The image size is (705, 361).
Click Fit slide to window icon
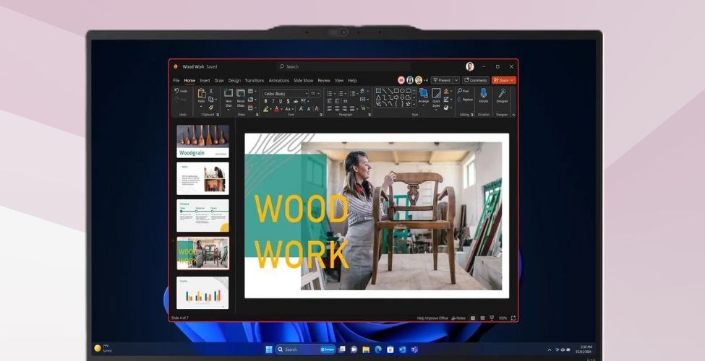point(513,318)
